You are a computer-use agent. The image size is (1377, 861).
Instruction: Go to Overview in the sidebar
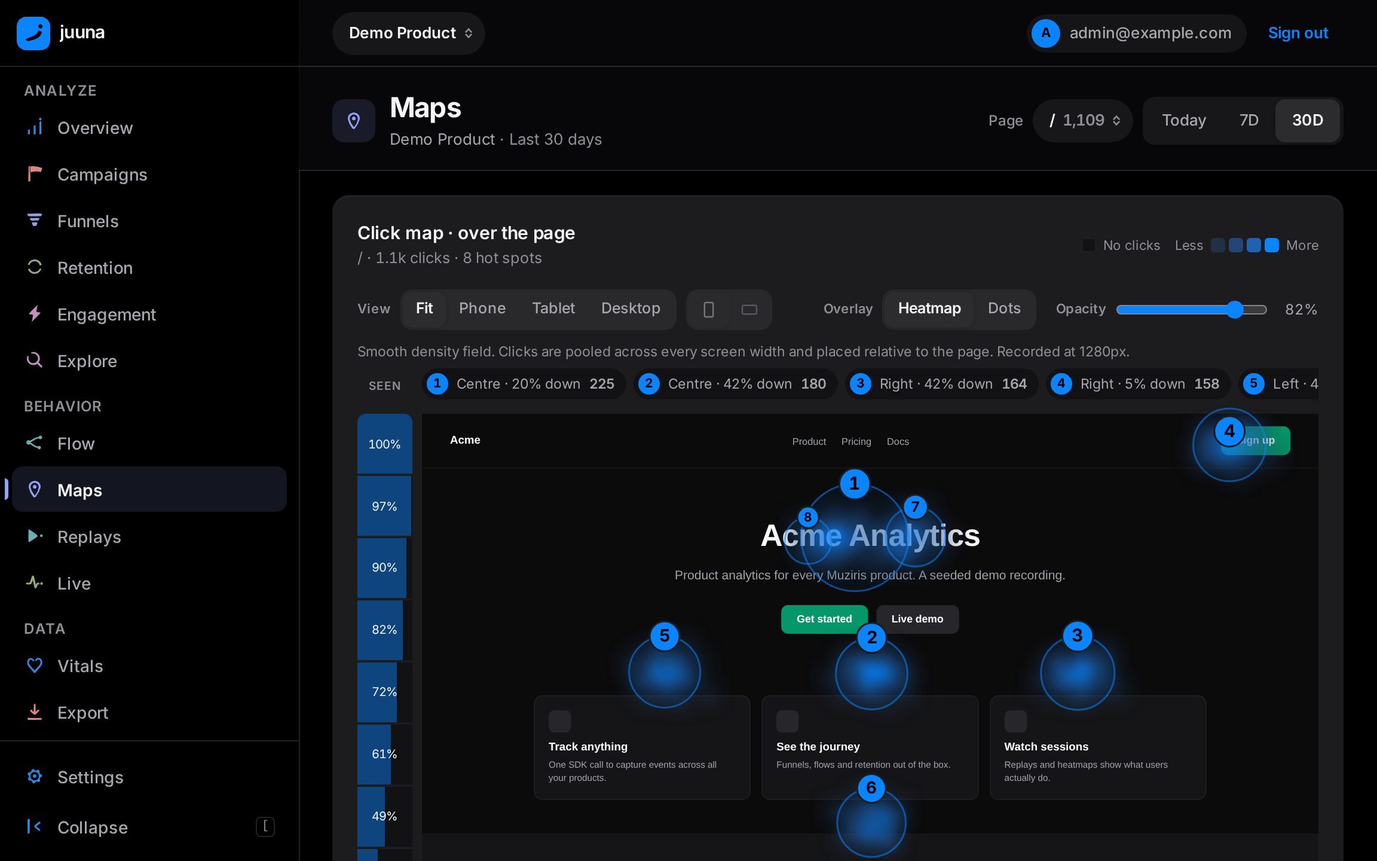(149, 128)
